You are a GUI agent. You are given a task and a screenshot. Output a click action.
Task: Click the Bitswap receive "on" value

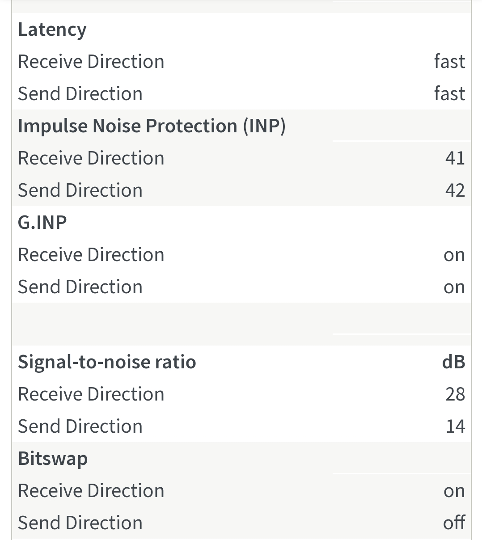click(x=454, y=491)
